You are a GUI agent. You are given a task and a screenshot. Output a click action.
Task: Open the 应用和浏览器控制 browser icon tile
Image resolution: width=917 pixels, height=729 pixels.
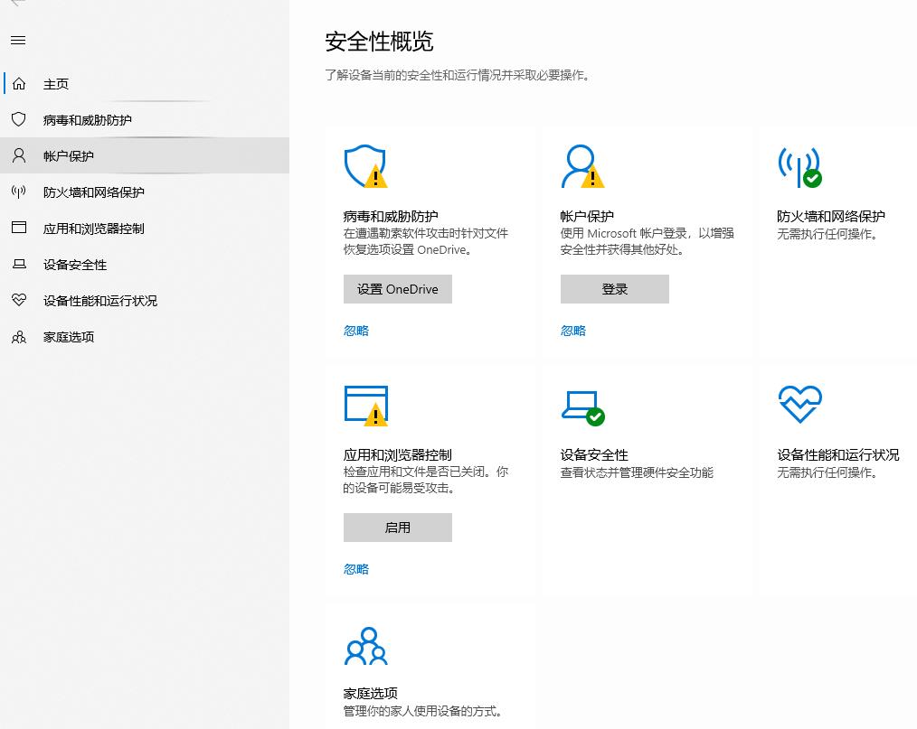[x=365, y=406]
